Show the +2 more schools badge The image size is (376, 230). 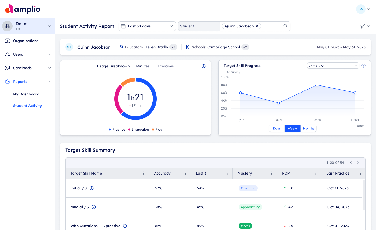pyautogui.click(x=245, y=47)
